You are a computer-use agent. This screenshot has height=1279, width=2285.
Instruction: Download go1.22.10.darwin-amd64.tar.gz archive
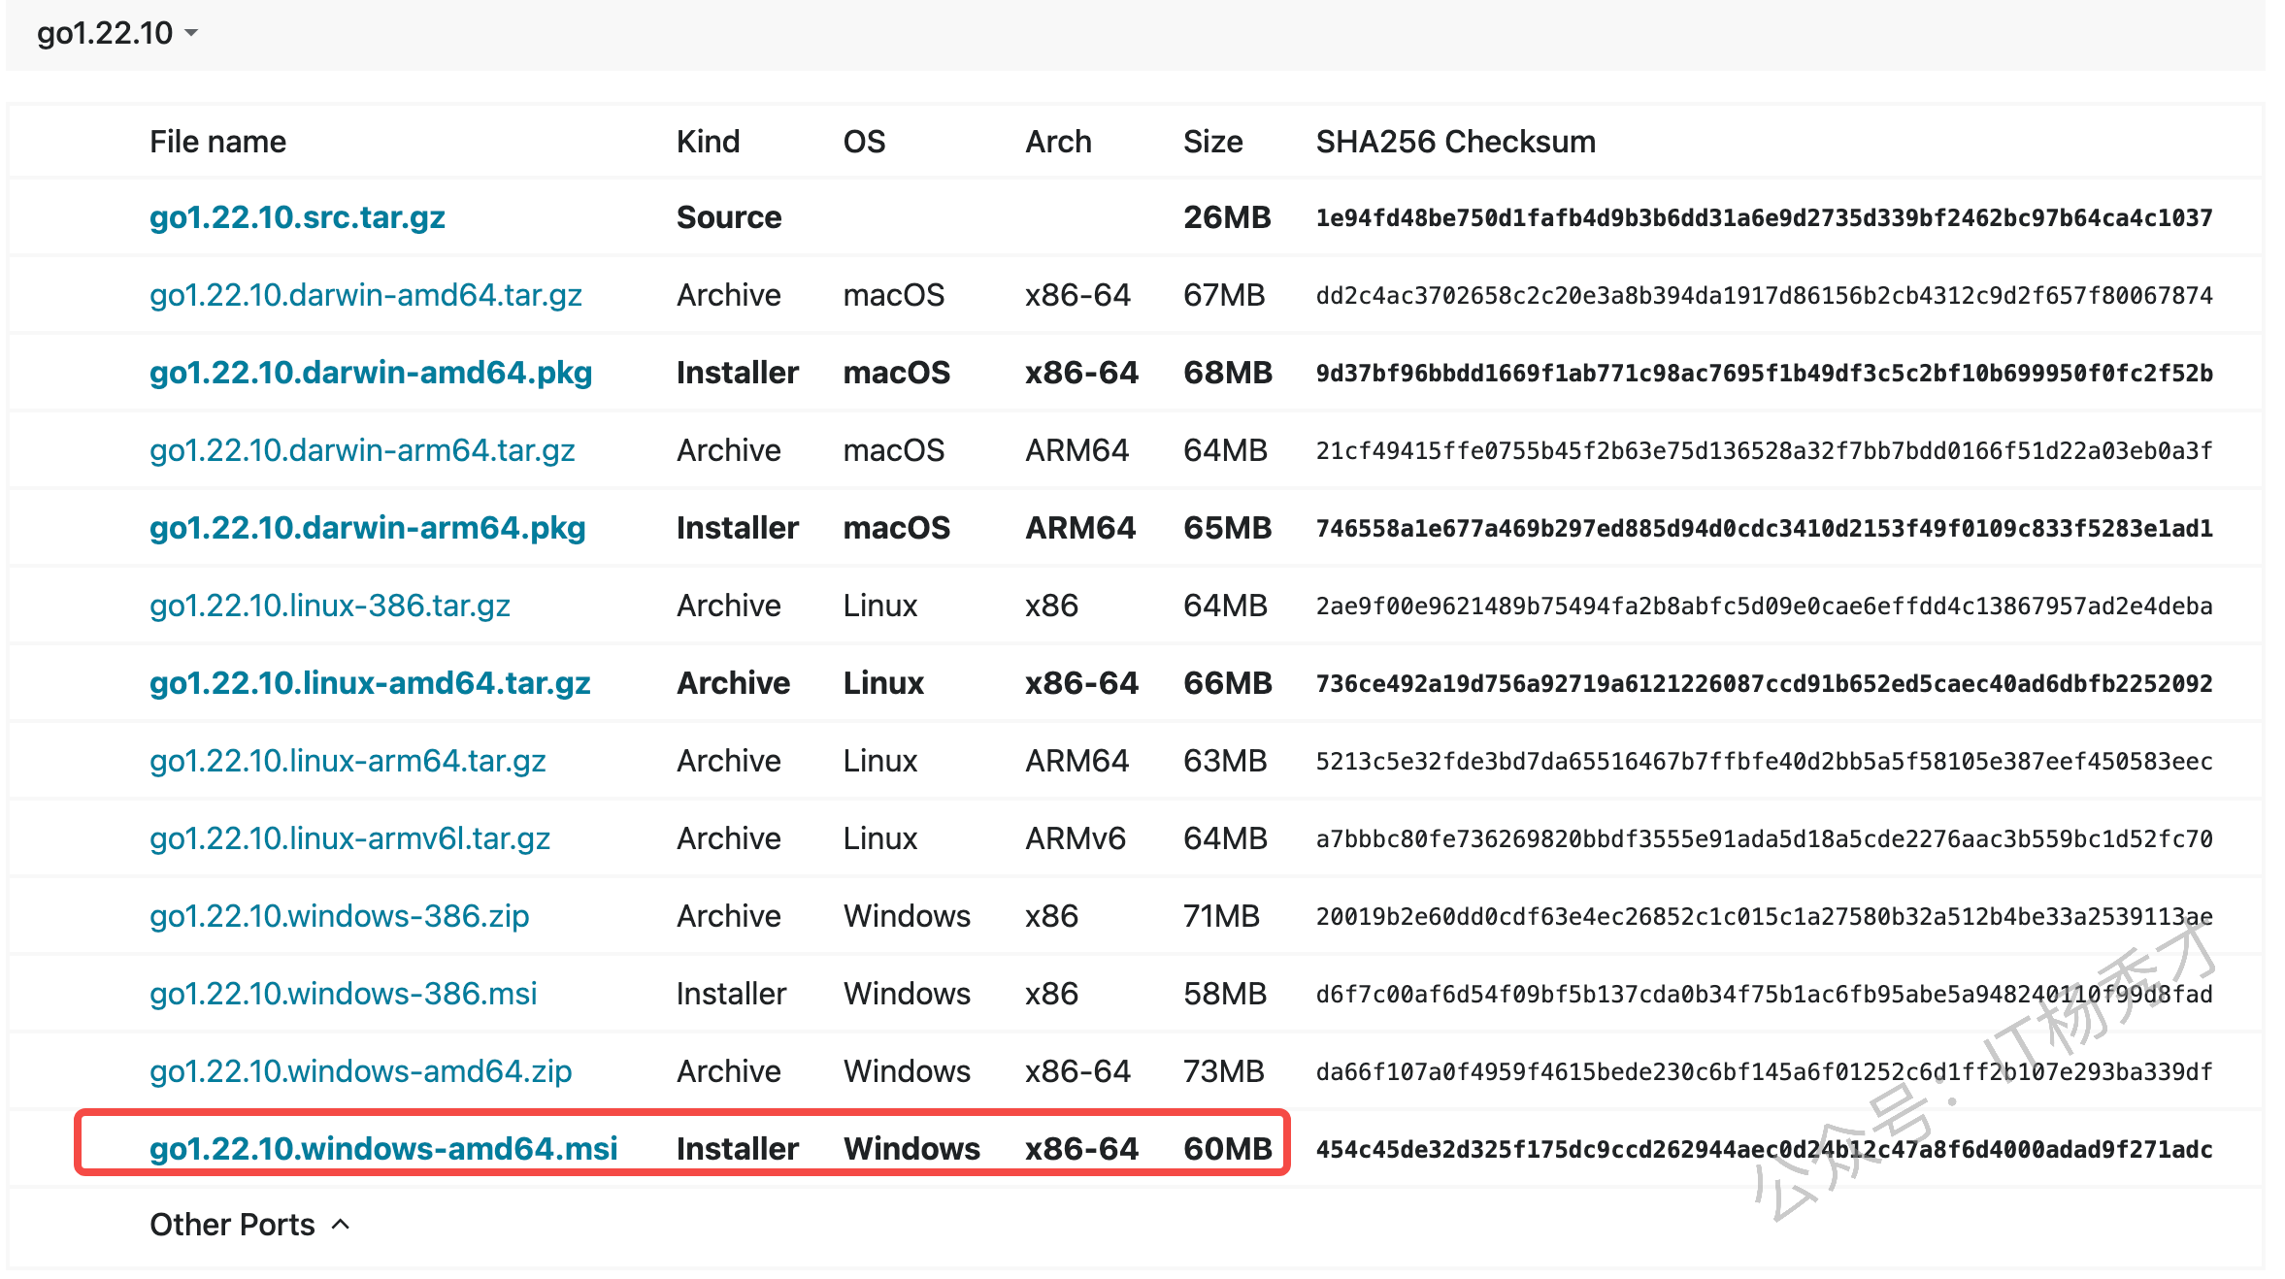click(365, 295)
